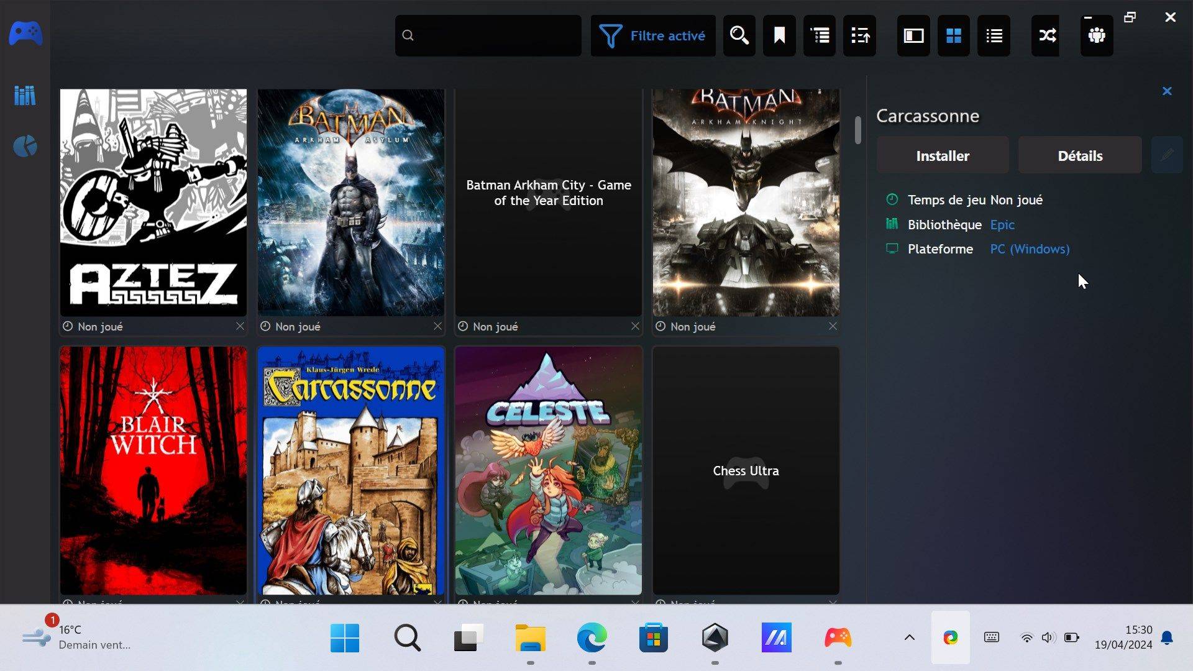Click the Playnite gamepad taskbar icon
Viewport: 1193px width, 671px height.
click(x=838, y=638)
